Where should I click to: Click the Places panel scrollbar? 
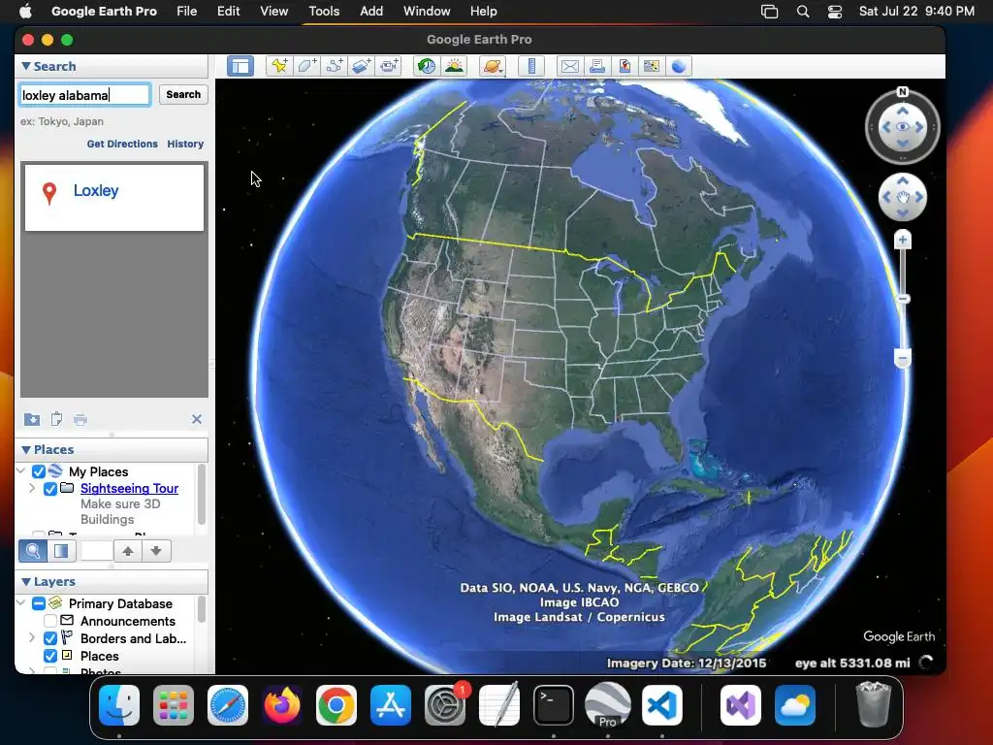pos(202,494)
